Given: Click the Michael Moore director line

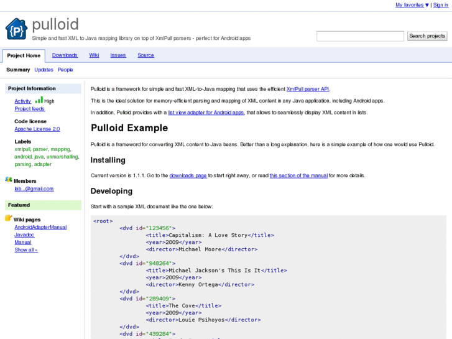Looking at the screenshot, I should [x=202, y=249].
